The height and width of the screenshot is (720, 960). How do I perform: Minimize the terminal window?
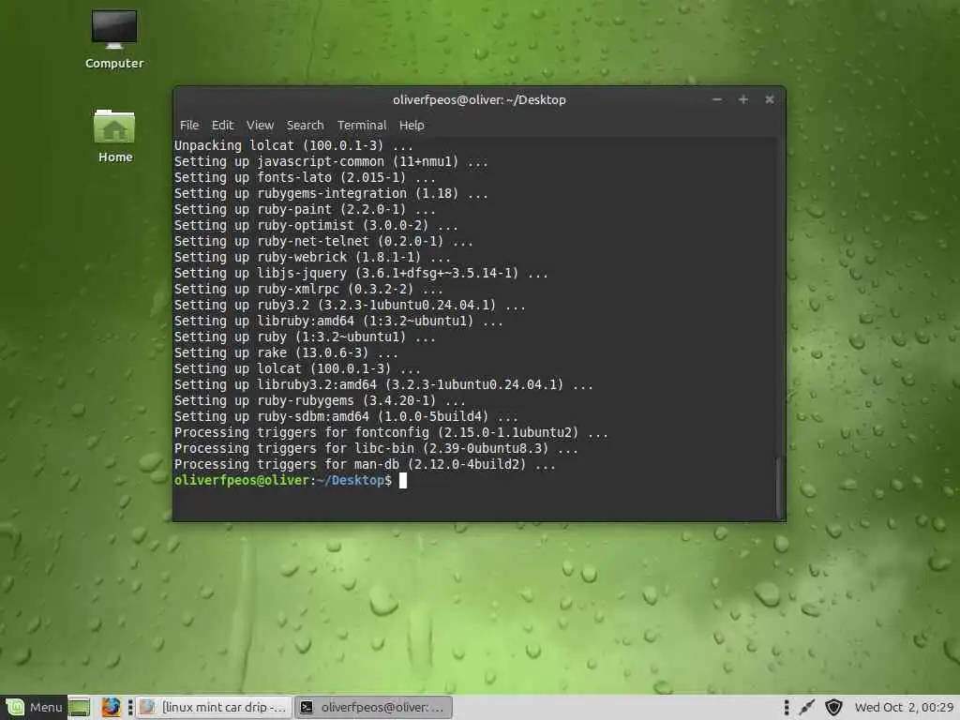pos(717,99)
